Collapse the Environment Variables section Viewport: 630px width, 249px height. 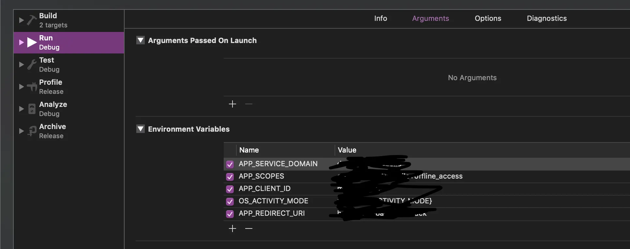click(x=141, y=129)
